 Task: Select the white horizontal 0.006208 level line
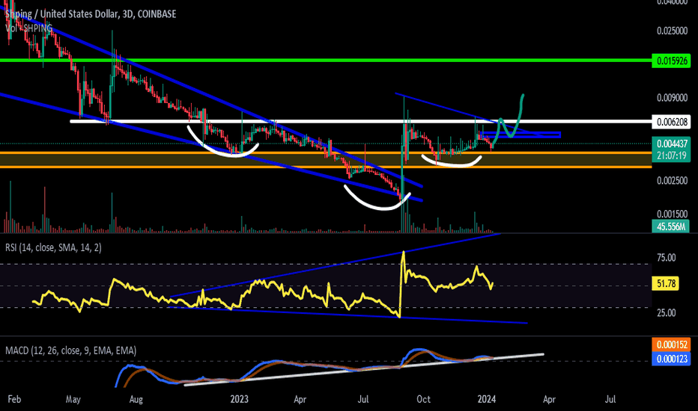click(x=360, y=121)
